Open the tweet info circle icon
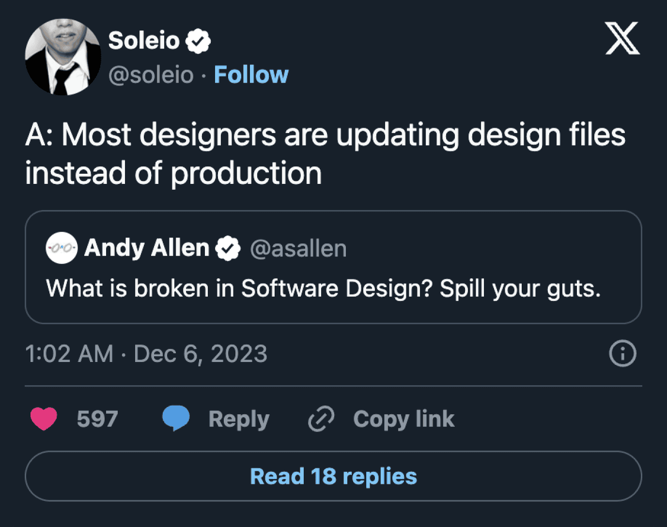The image size is (667, 527). pos(622,354)
